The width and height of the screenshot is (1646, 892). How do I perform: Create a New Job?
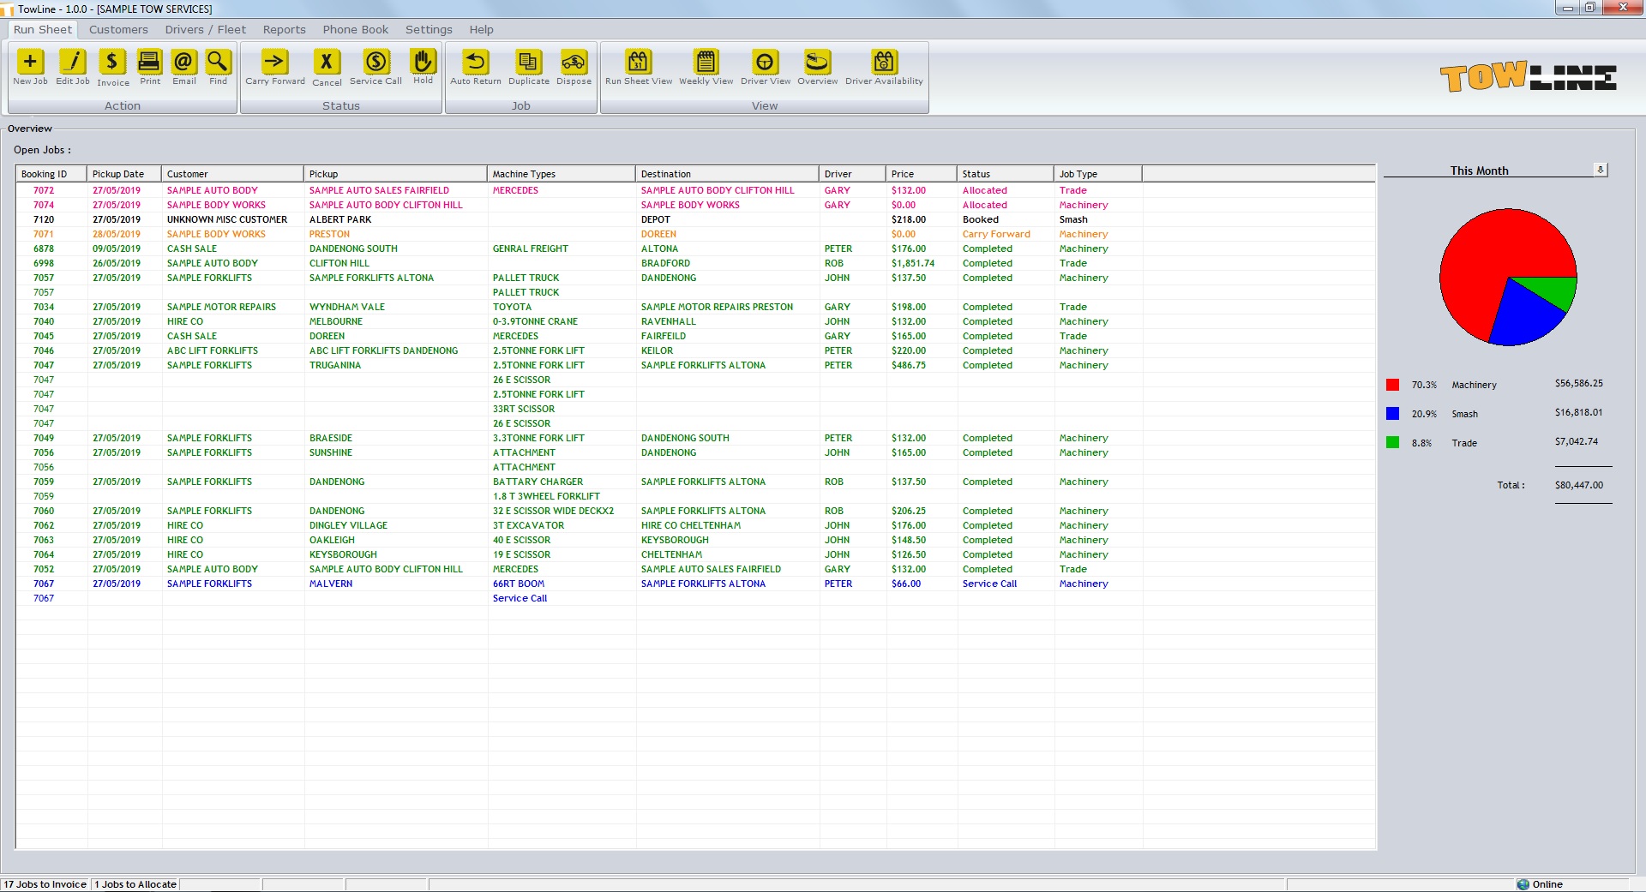tap(30, 68)
